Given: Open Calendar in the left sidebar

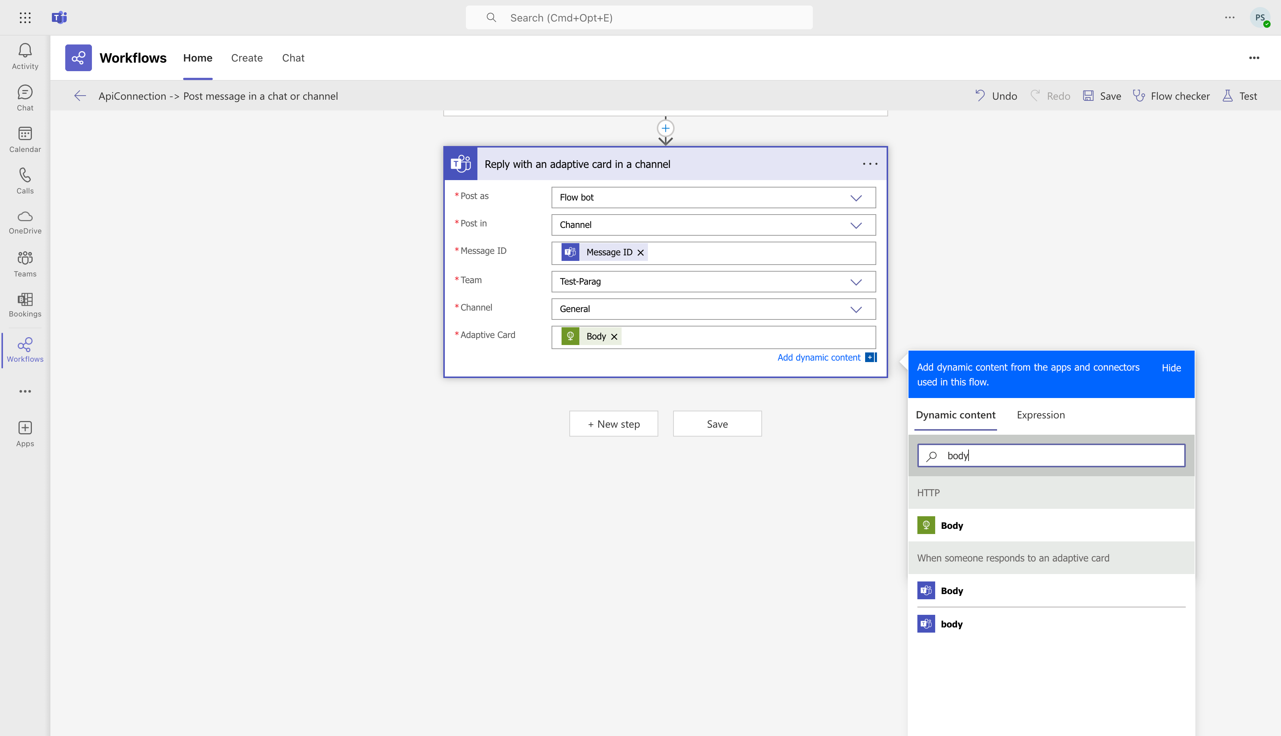Looking at the screenshot, I should (25, 139).
